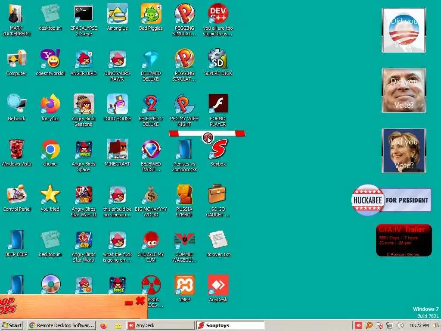The image size is (441, 331).
Task: Click the network tray icon
Action: click(389, 326)
